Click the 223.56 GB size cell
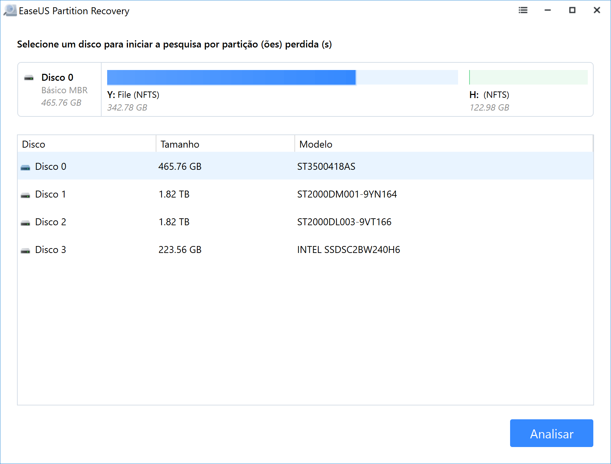This screenshot has height=464, width=611. click(180, 249)
